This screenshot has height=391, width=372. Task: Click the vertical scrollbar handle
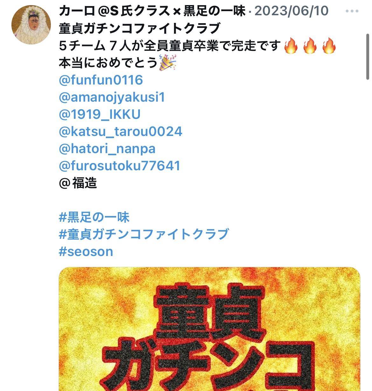[x=368, y=57]
